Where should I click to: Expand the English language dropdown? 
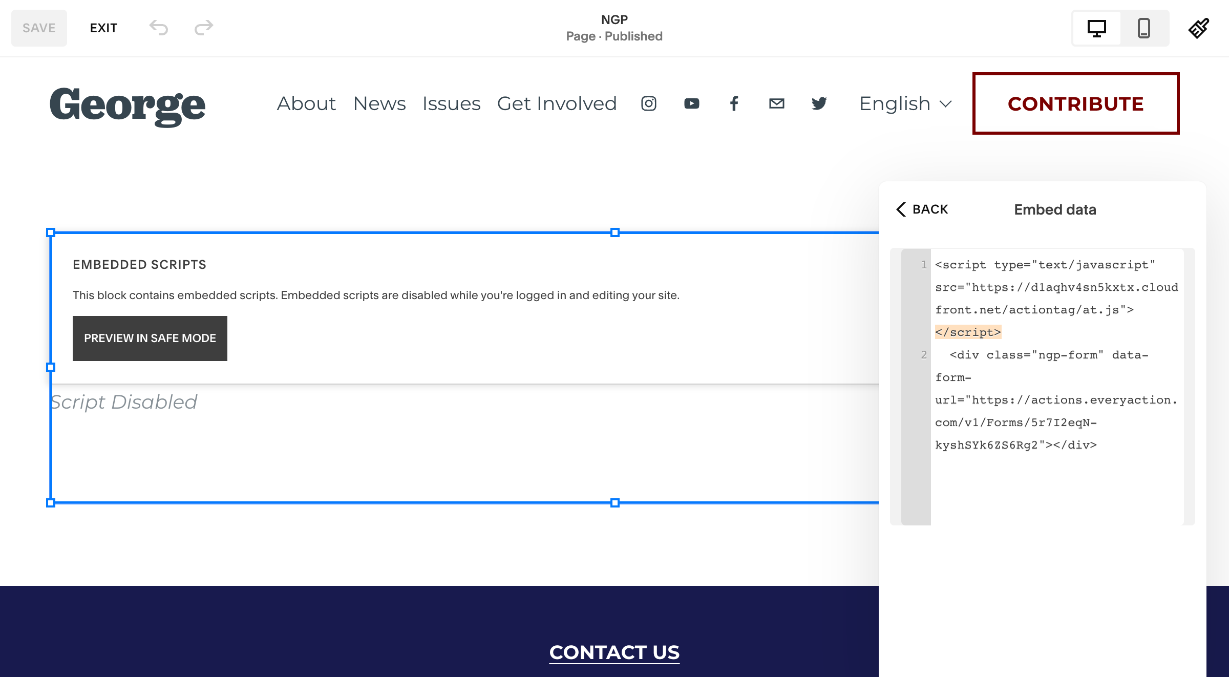pos(905,103)
